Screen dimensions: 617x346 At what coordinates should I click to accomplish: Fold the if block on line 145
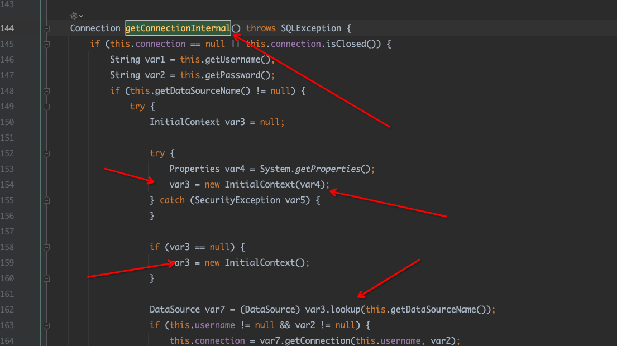47,44
